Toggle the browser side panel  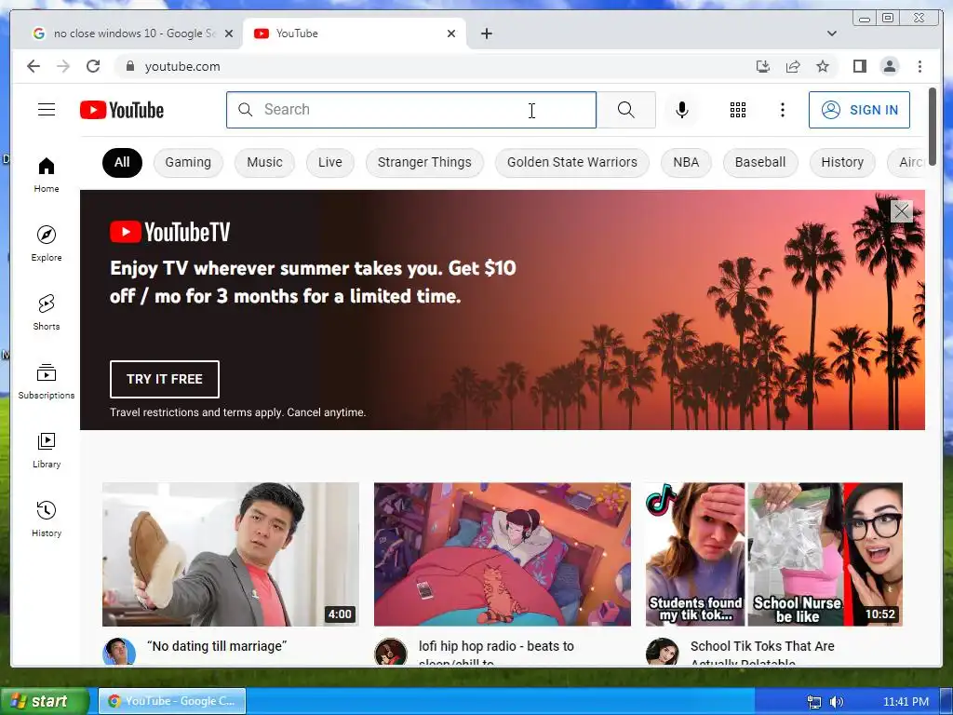tap(859, 66)
